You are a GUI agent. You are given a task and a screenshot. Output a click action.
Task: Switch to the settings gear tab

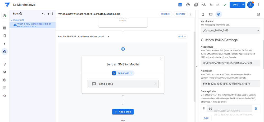click(219, 14)
